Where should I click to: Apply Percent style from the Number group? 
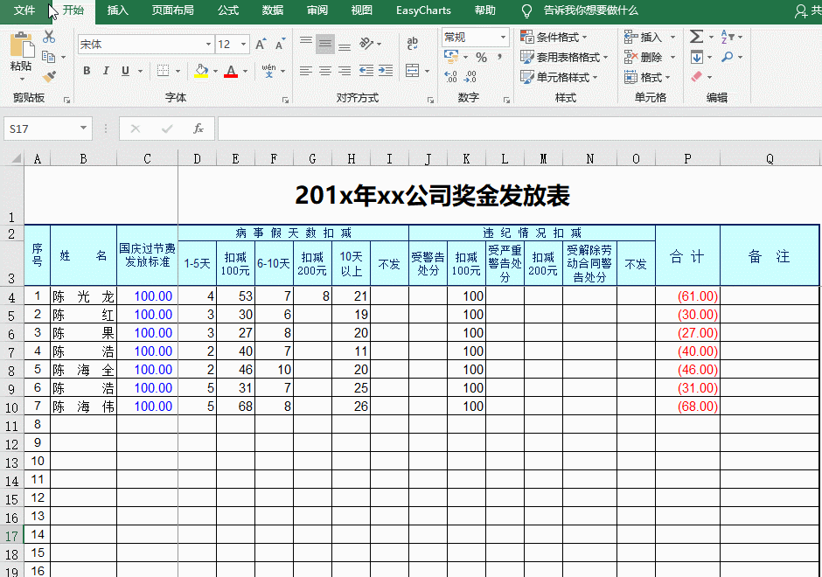point(482,58)
